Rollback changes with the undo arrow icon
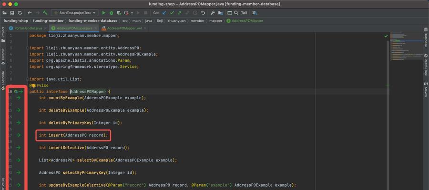The image size is (429, 190). tap(203, 13)
